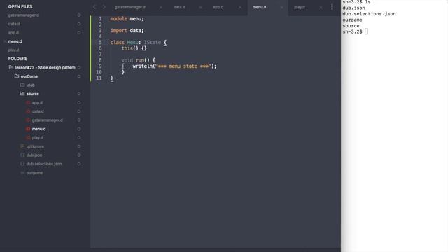Image resolution: width=448 pixels, height=252 pixels.
Task: Open gstatemanager.d in Open Files list
Action: click(x=24, y=15)
